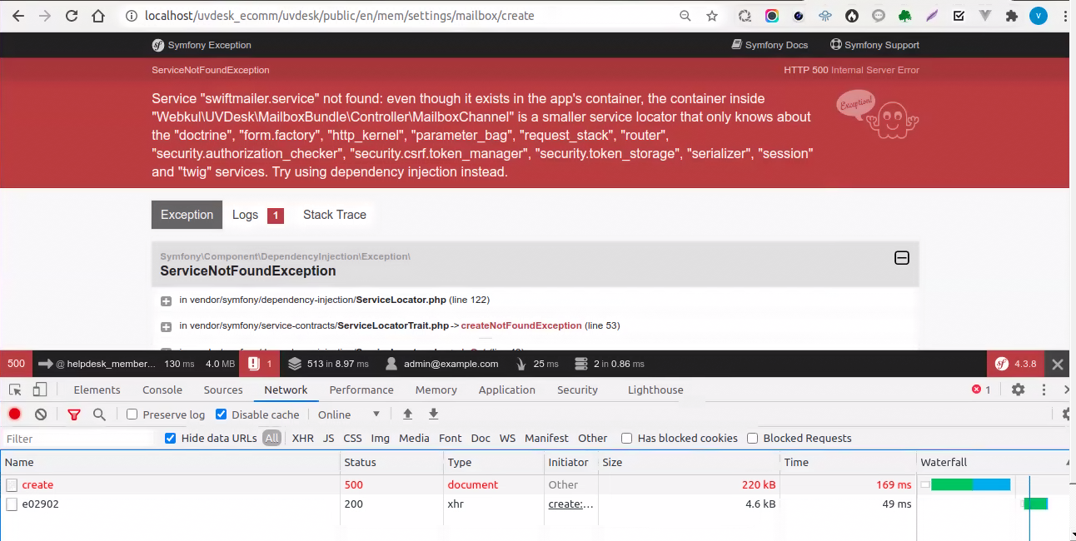Expand the ServiceLocator.php line 122 trace
Screen dimensions: 1076x541
(166, 300)
